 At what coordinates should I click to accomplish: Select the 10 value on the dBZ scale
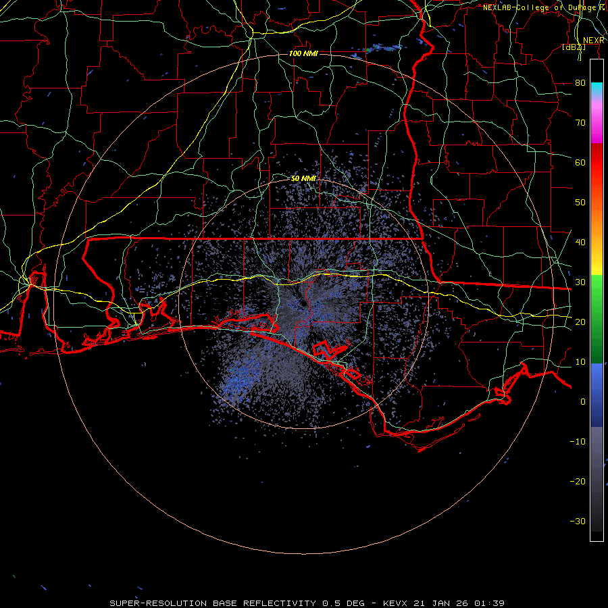tap(580, 362)
